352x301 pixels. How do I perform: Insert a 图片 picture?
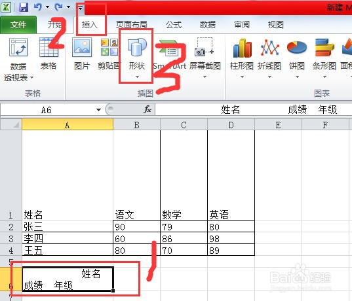click(82, 54)
